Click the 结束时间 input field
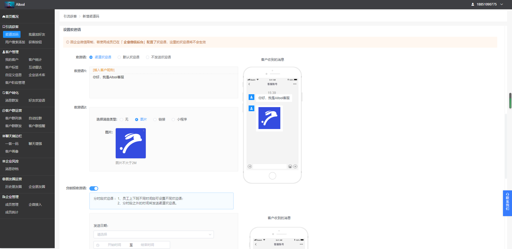This screenshot has width=512, height=249. click(147, 245)
